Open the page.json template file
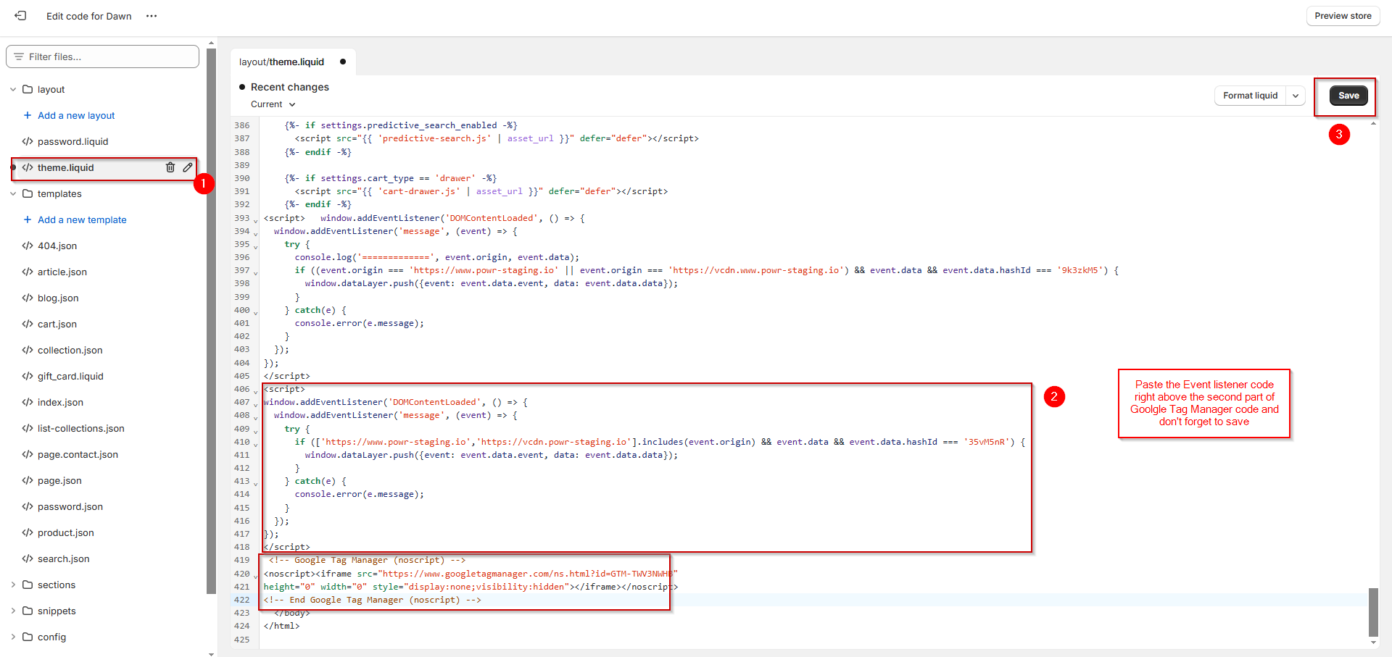The image size is (1392, 657). click(59, 480)
